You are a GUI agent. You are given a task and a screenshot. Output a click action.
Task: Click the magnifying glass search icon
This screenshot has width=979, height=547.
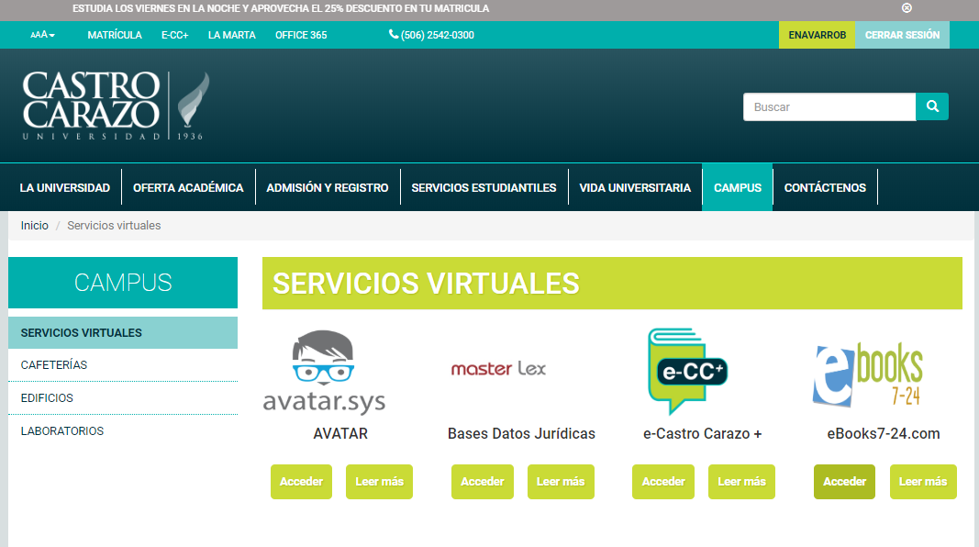932,106
